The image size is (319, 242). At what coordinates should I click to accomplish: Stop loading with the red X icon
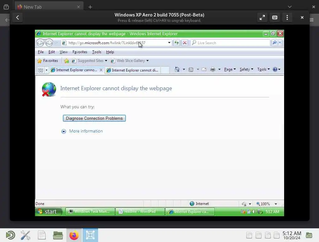point(184,43)
